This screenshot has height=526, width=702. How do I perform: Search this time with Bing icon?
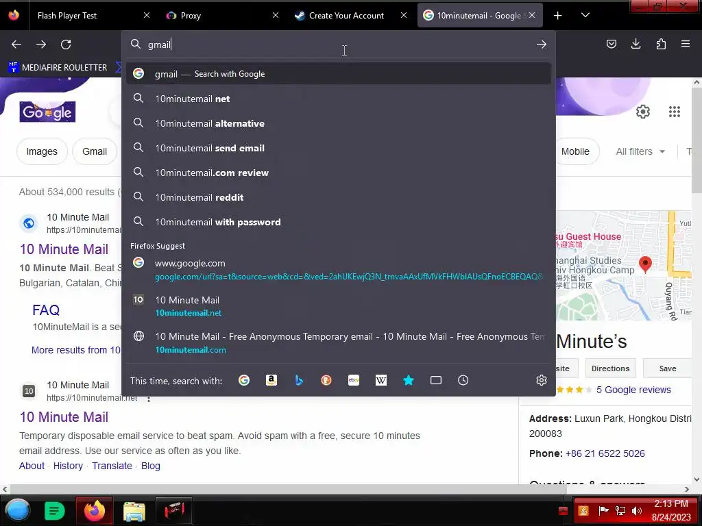coord(299,380)
